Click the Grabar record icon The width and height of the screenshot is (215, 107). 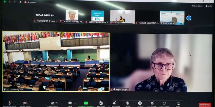click(127, 104)
